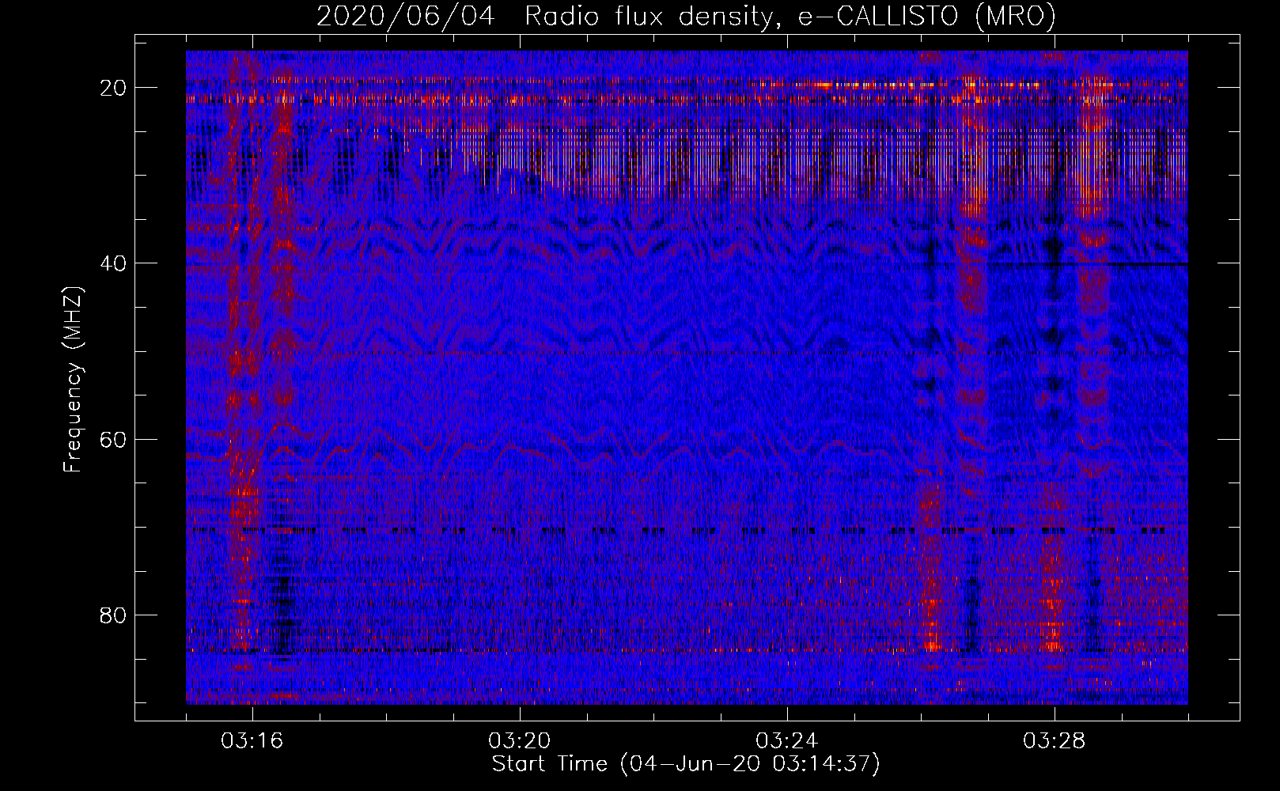Click the 03:16 time tick label
The height and width of the screenshot is (791, 1280).
252,741
